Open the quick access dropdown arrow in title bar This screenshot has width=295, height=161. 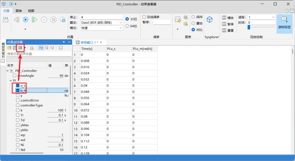coord(15,4)
